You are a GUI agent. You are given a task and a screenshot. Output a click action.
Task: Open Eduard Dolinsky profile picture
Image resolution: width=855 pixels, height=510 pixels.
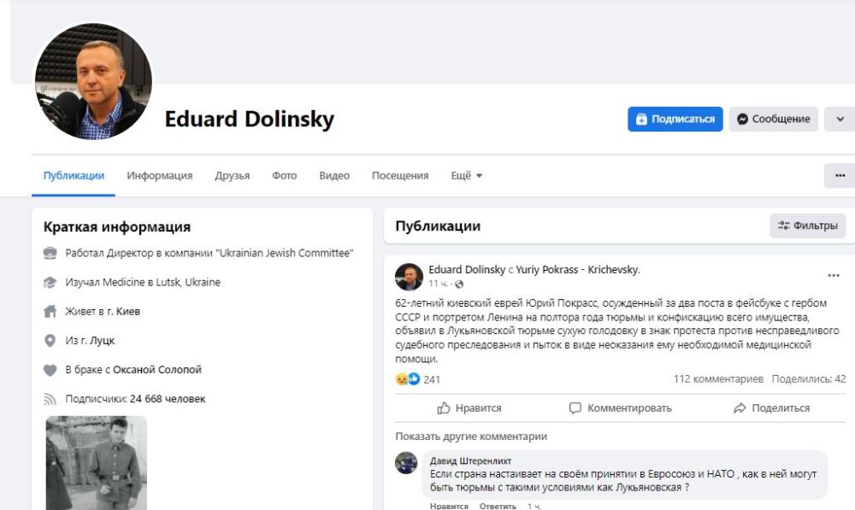click(94, 81)
